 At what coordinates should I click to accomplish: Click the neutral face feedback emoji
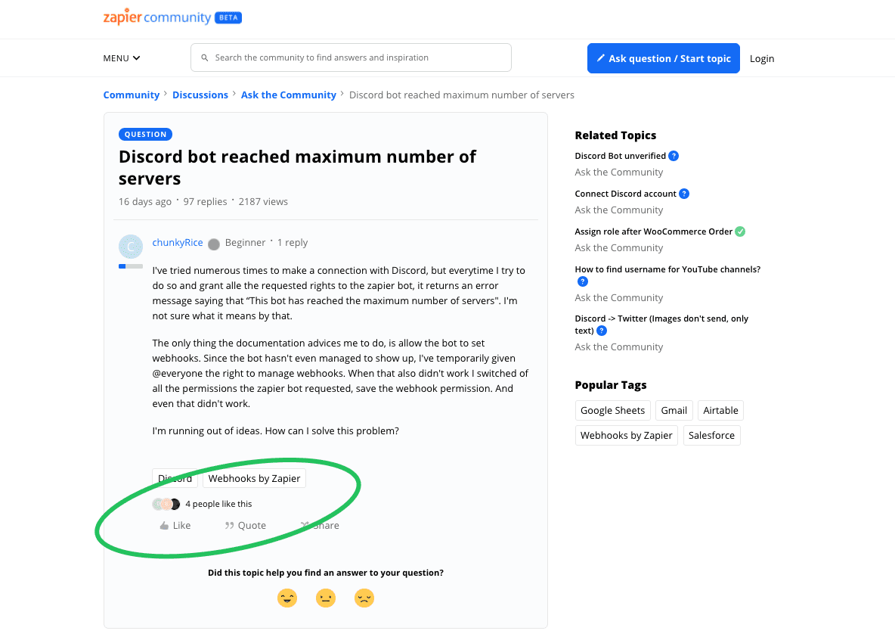click(x=326, y=598)
